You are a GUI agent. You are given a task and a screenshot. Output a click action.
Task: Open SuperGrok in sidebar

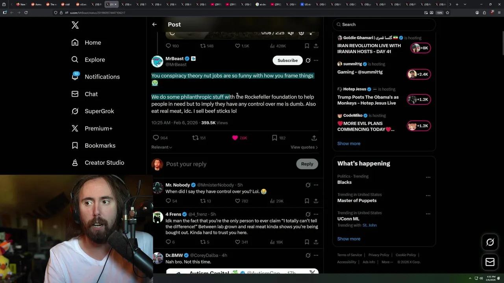pos(93,111)
